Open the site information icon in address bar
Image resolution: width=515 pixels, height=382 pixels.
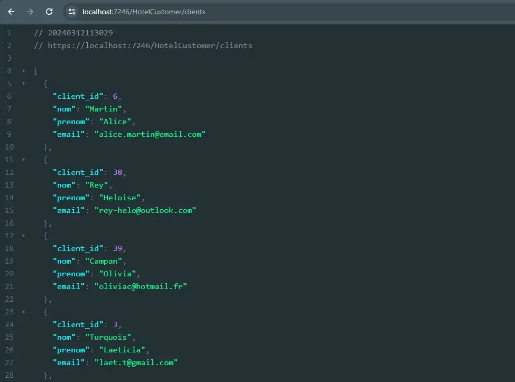[x=71, y=11]
